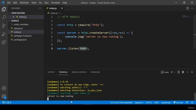The height and width of the screenshot is (110, 196).
Task: Change end of line sequence CRLF
Action: click(x=156, y=103)
